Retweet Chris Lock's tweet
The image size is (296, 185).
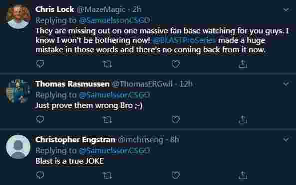[108, 64]
